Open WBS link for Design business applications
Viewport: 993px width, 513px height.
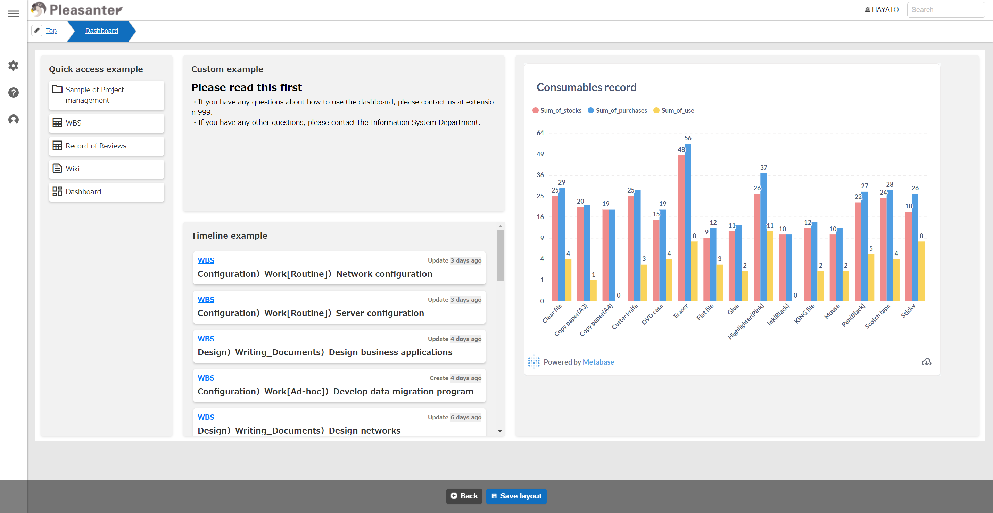[x=206, y=339]
